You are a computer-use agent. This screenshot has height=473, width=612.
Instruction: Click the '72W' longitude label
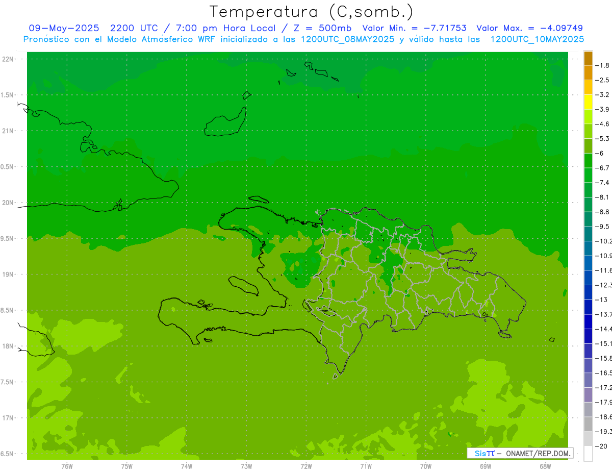[307, 466]
